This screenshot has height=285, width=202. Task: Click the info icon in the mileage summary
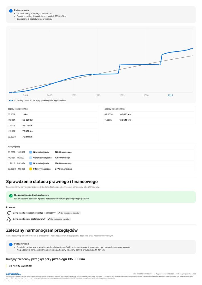click(11, 11)
